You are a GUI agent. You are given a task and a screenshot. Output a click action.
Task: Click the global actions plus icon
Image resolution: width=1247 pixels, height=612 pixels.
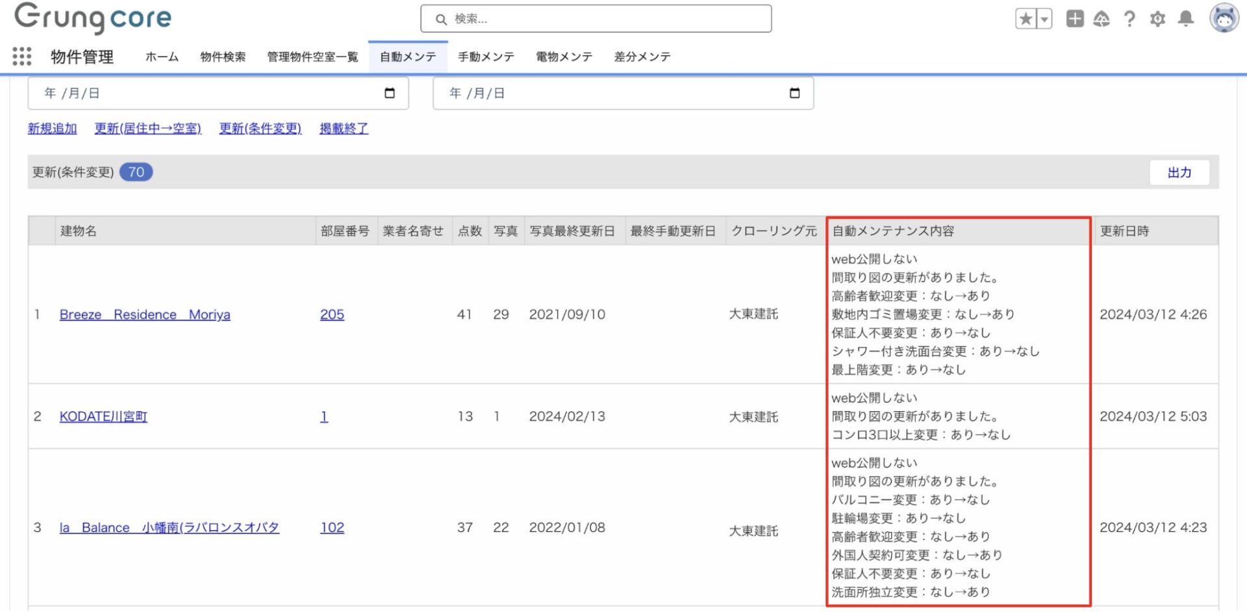(1075, 19)
